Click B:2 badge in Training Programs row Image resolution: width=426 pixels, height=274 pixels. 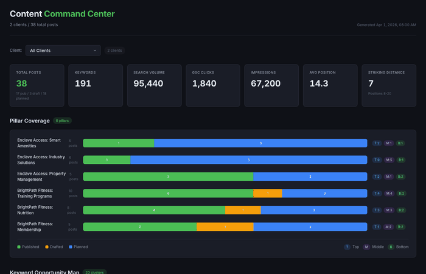pyautogui.click(x=401, y=193)
